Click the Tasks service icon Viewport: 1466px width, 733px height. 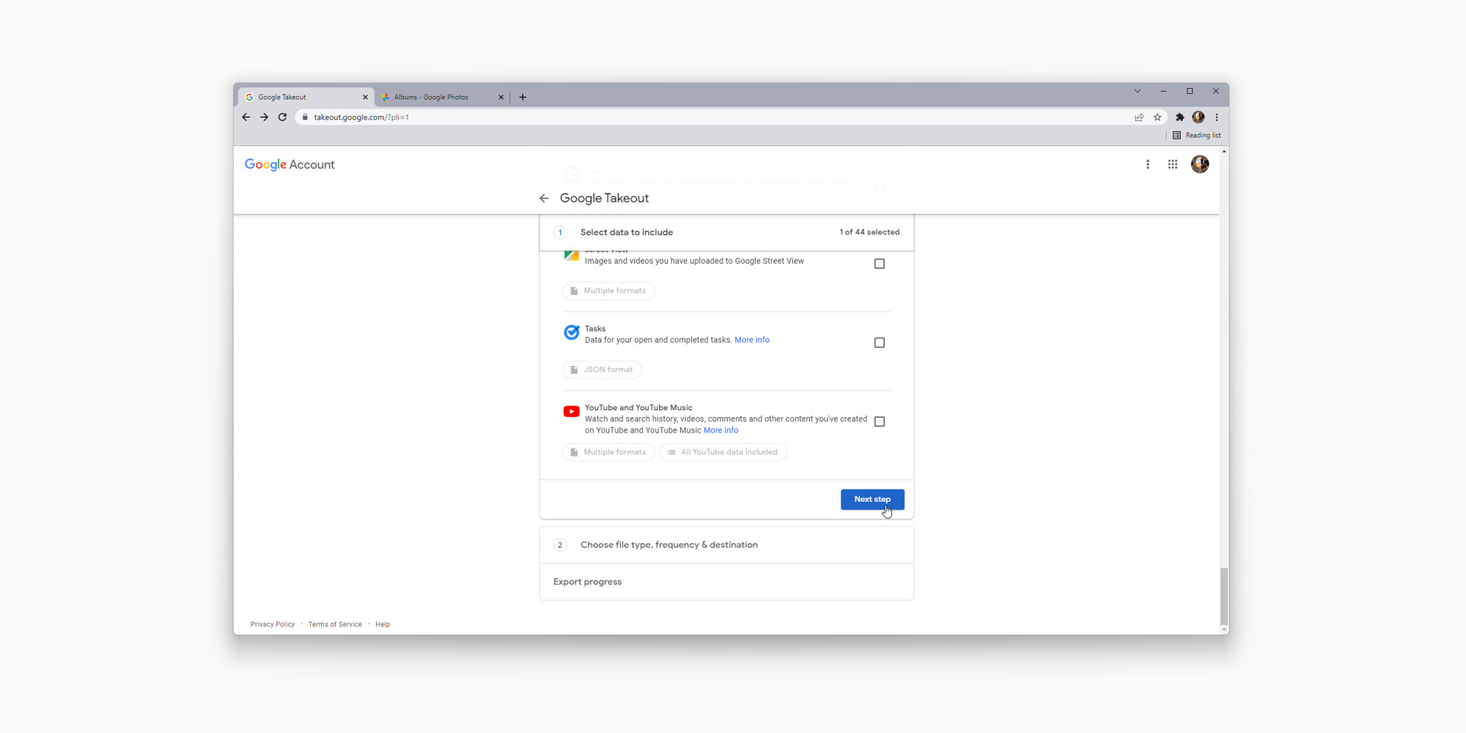click(x=572, y=332)
